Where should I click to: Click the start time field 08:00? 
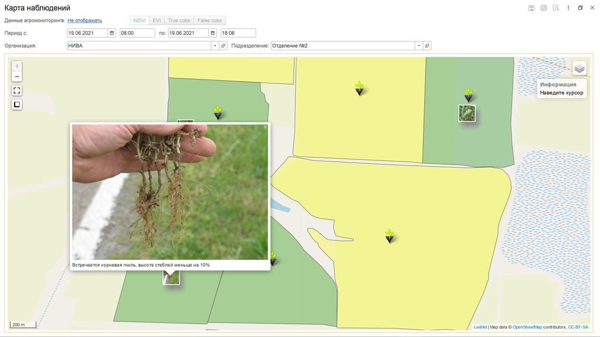click(x=137, y=33)
